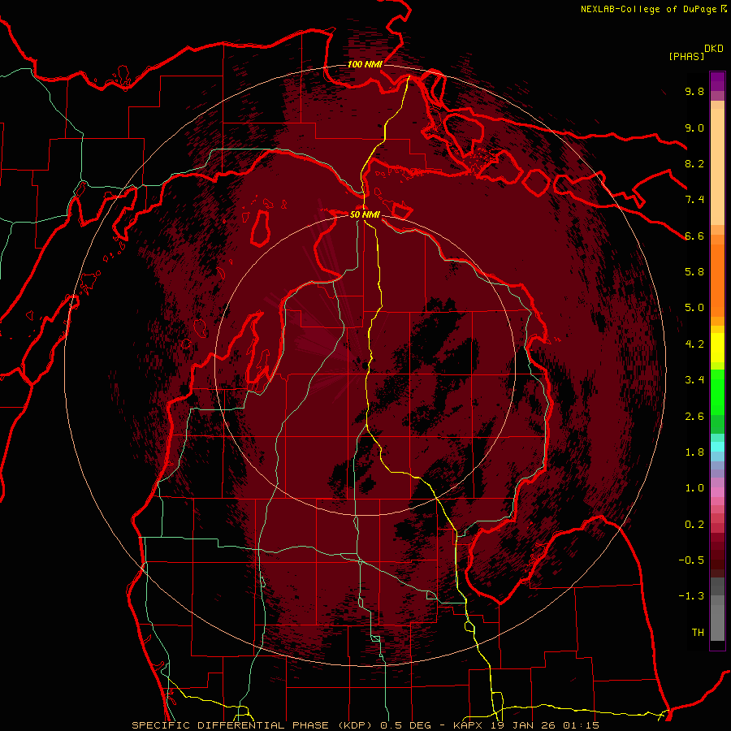731x731 pixels.
Task: Pick the purple top band of color scale
Action: click(x=717, y=81)
